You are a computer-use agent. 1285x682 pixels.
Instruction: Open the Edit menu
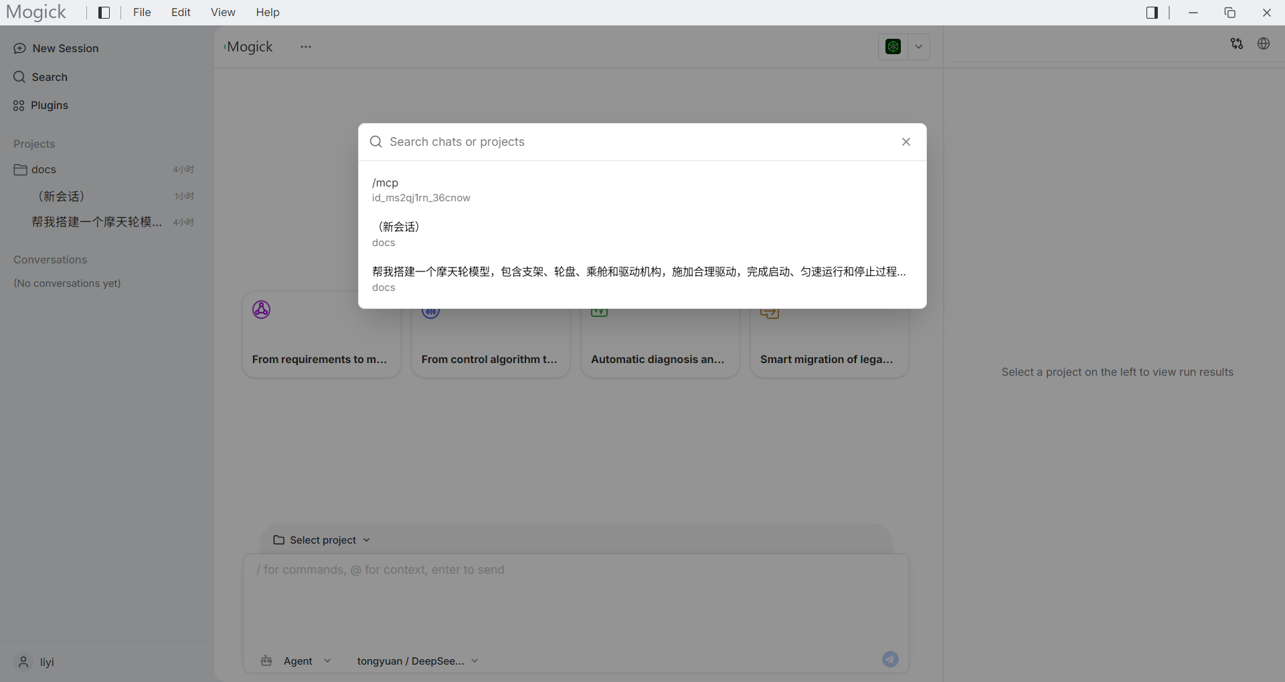click(x=181, y=13)
